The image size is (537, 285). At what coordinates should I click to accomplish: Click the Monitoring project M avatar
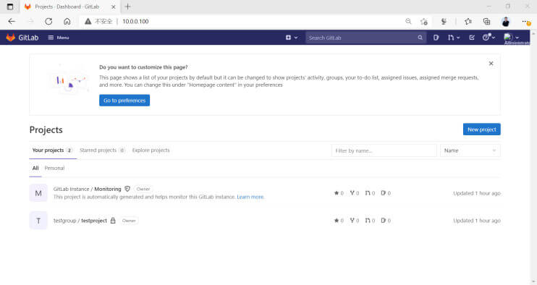(38, 193)
